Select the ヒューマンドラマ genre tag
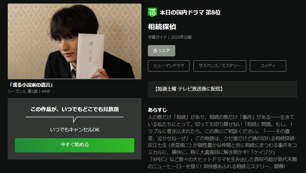Screen dimensions: 306x173 click(168, 66)
